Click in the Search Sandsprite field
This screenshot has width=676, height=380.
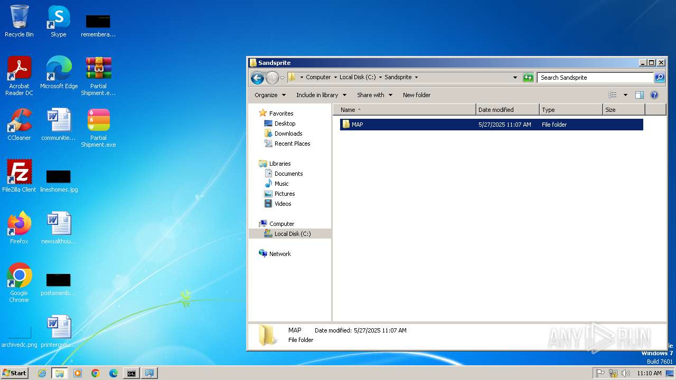[595, 78]
